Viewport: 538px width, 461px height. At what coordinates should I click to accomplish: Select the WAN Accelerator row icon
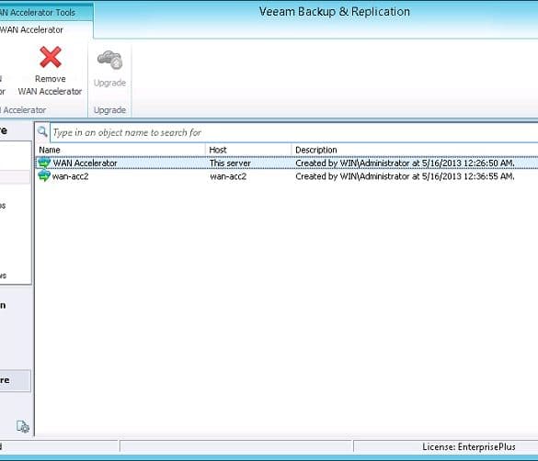(x=44, y=163)
